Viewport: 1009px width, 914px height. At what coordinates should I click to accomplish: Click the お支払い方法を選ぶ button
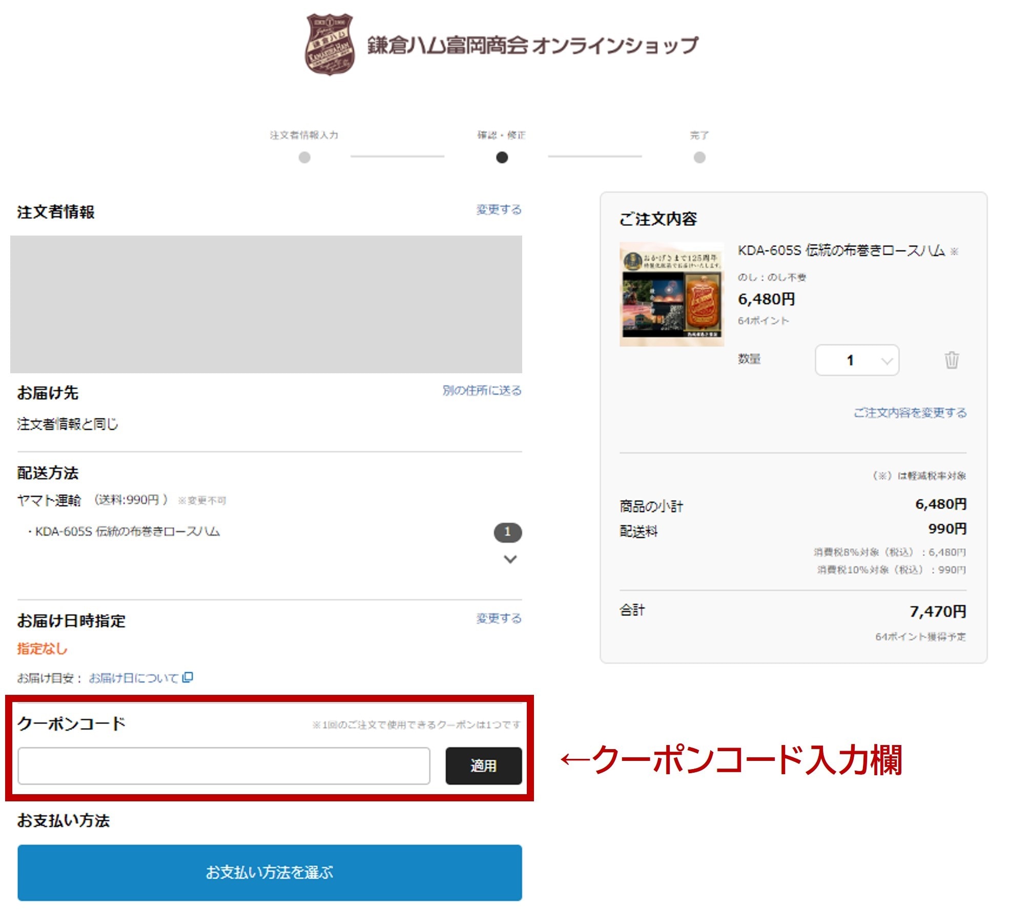(x=270, y=872)
